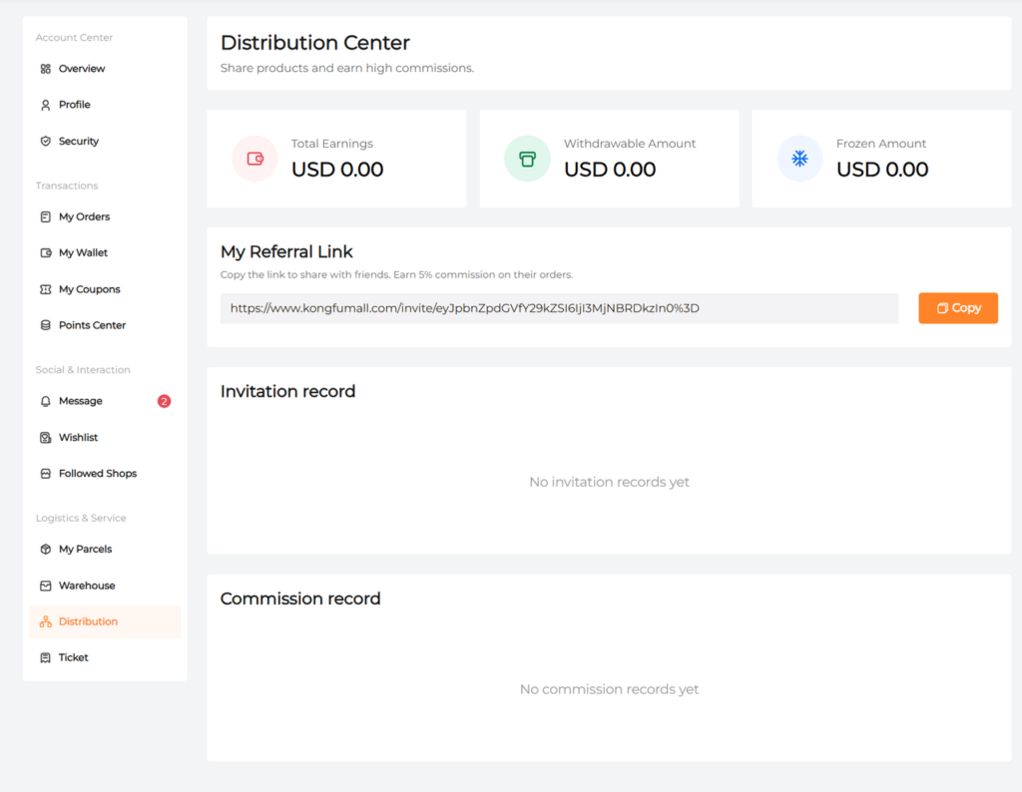1022x792 pixels.
Task: Click the red Total Earnings wallet icon
Action: [x=255, y=159]
